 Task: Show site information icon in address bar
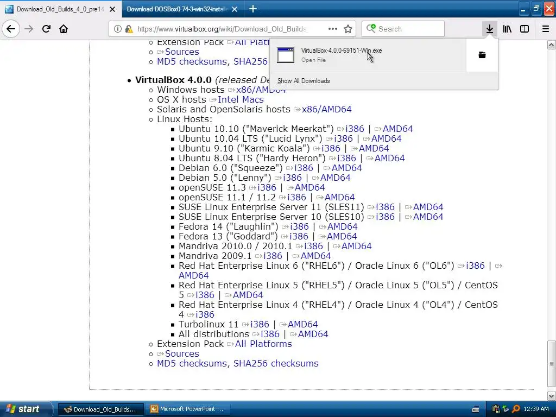(x=118, y=29)
